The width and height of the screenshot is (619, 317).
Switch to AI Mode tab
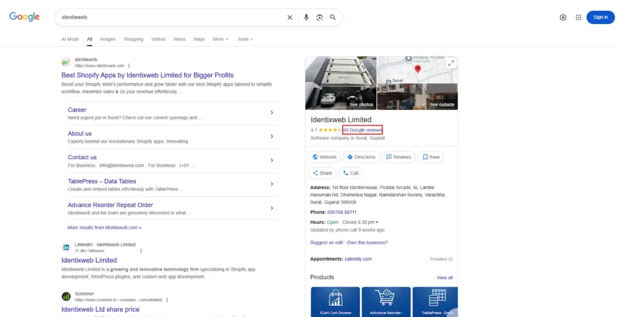(x=70, y=39)
